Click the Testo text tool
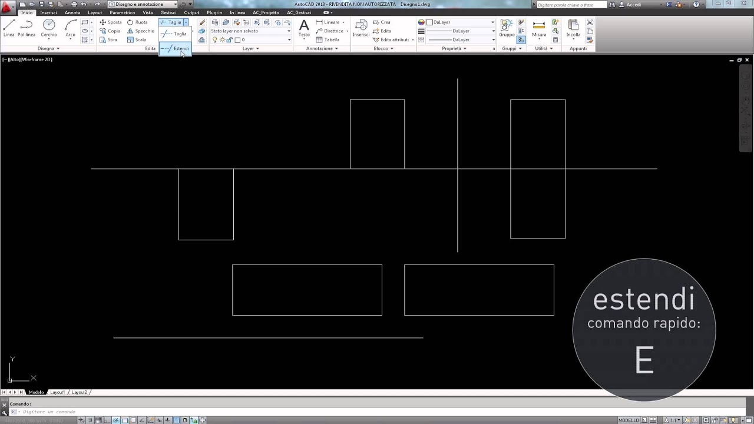 point(304,28)
